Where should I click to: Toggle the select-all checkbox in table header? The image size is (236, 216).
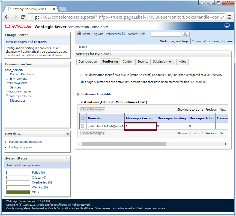point(83,118)
